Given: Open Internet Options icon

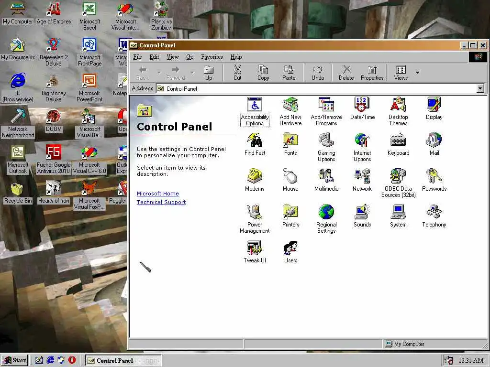Looking at the screenshot, I should pos(362,147).
